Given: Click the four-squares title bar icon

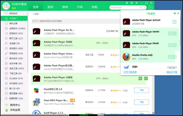Looking at the screenshot, I should [x=132, y=3].
